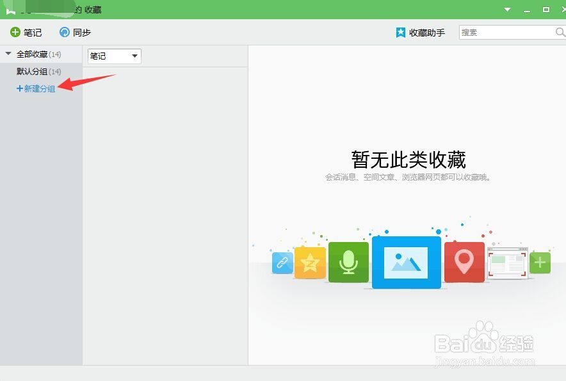This screenshot has width=566, height=381.
Task: Click the blue picture icon in the illustration
Action: [407, 262]
